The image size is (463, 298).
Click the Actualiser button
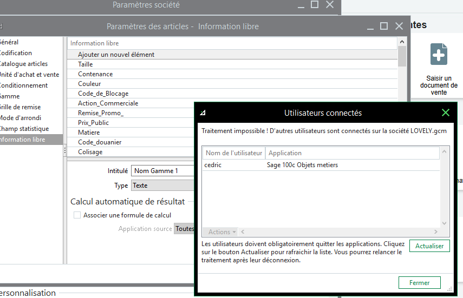[x=429, y=246]
